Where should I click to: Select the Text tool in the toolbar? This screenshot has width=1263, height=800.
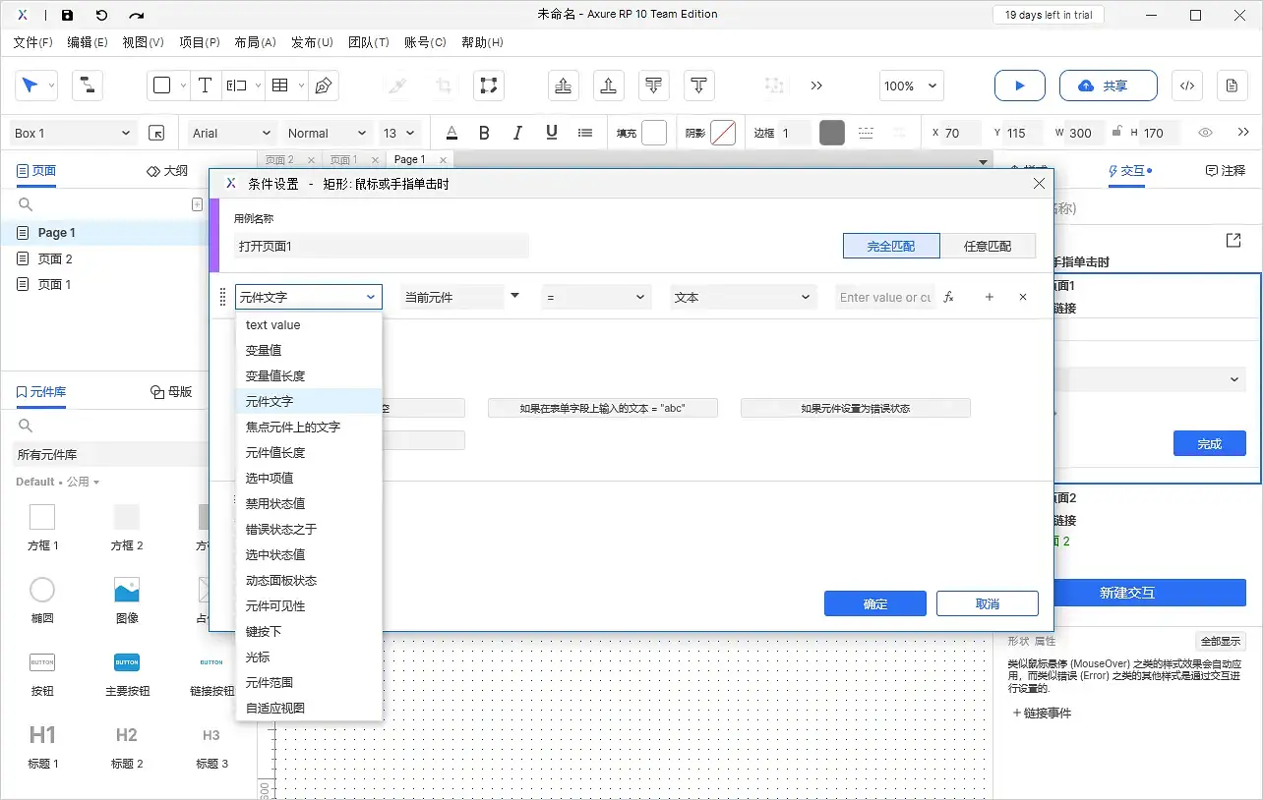(205, 86)
